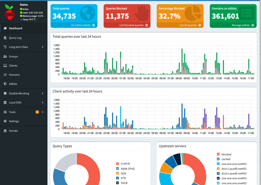Click the Clients laptop icon
Image resolution: width=261 pixels, height=185 pixels.
pos(5,66)
